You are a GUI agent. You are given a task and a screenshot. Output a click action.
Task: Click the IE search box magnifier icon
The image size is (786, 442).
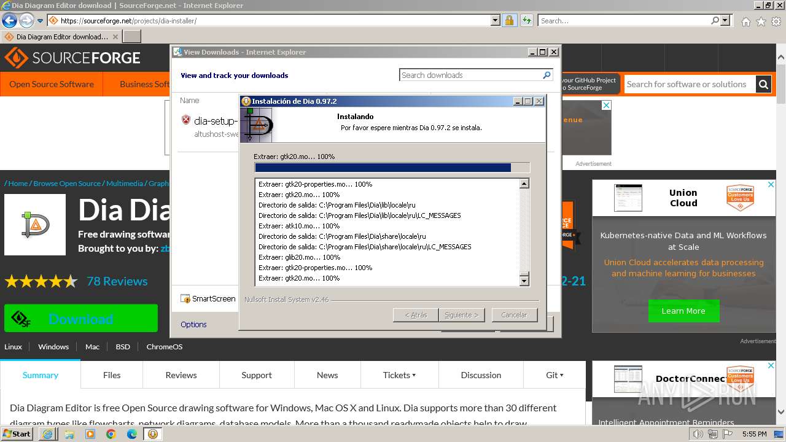[x=715, y=20]
